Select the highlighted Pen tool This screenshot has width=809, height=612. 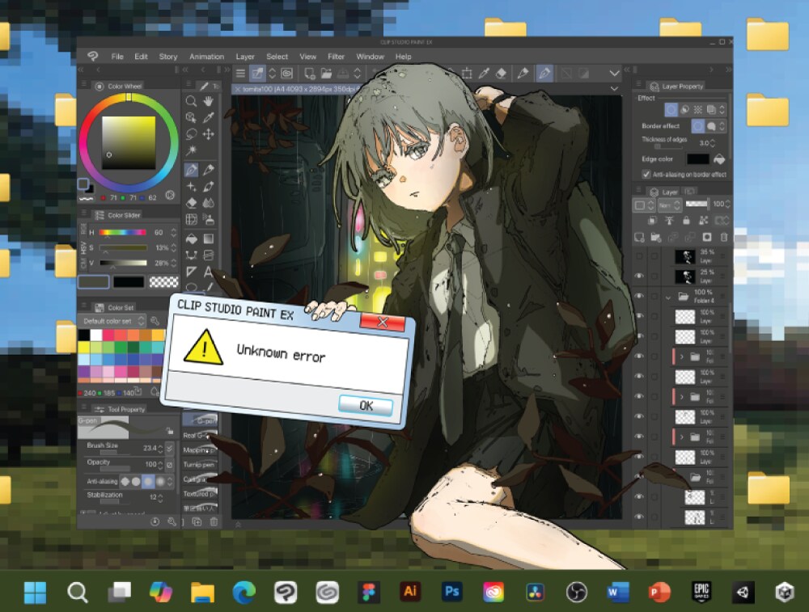pyautogui.click(x=191, y=170)
